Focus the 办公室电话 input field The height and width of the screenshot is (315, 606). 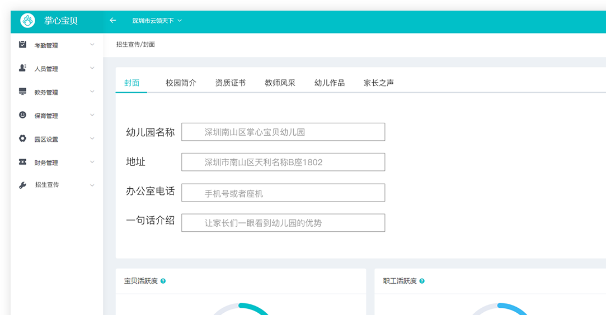pos(283,193)
